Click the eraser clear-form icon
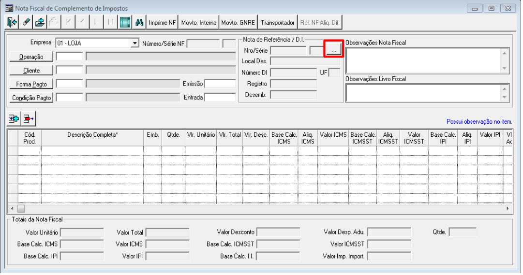Viewport: 523px width, 275px height. point(26,22)
